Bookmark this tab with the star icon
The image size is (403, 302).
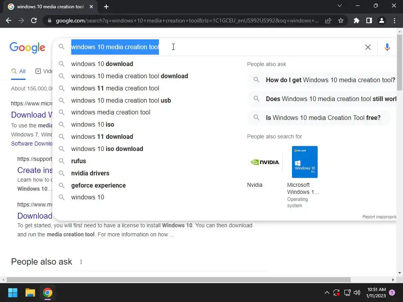point(341,20)
